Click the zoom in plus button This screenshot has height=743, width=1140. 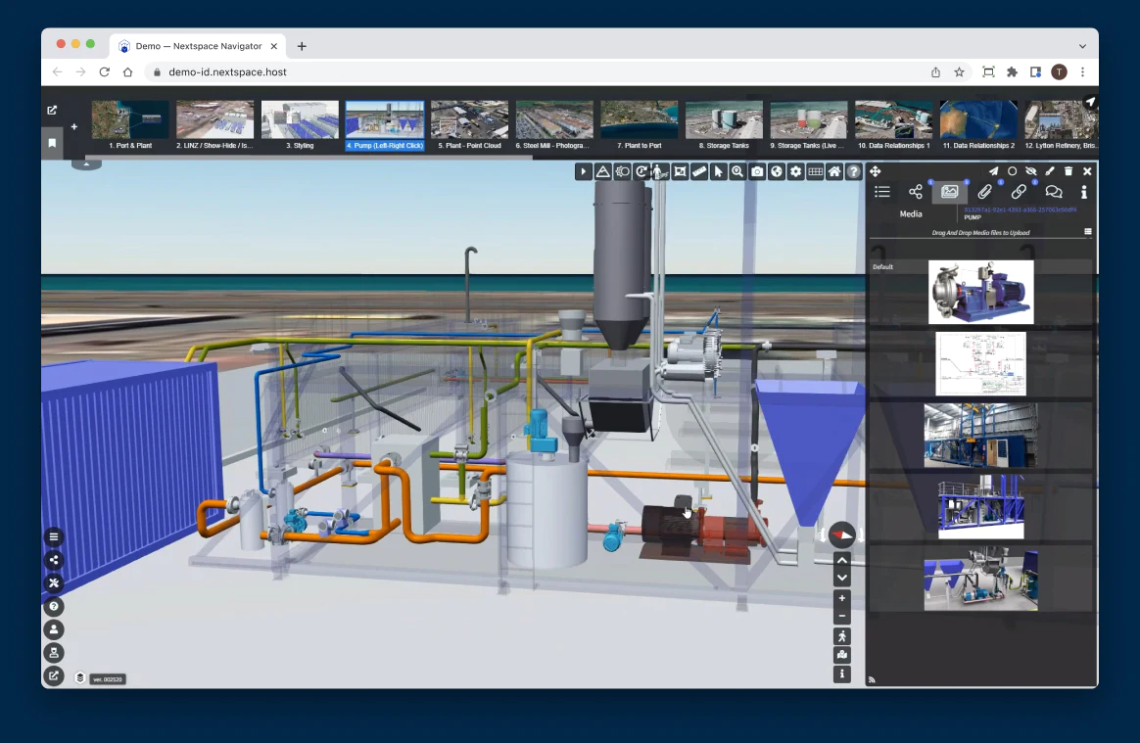841,598
